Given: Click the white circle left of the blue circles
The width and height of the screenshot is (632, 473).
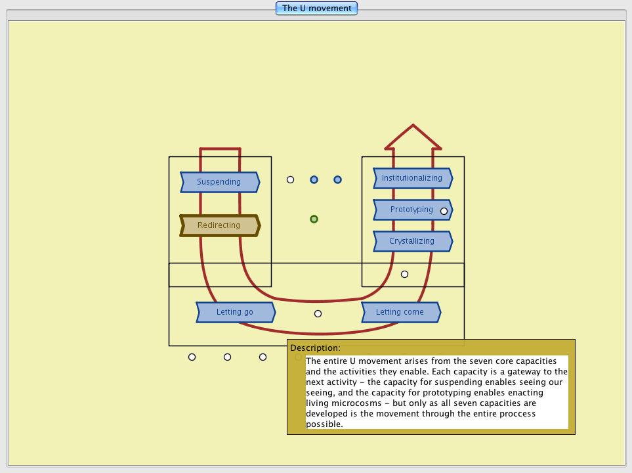Looking at the screenshot, I should pyautogui.click(x=290, y=179).
